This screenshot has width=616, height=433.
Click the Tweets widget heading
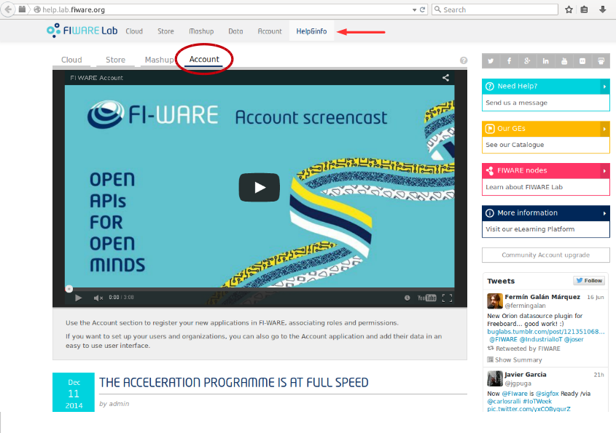501,281
